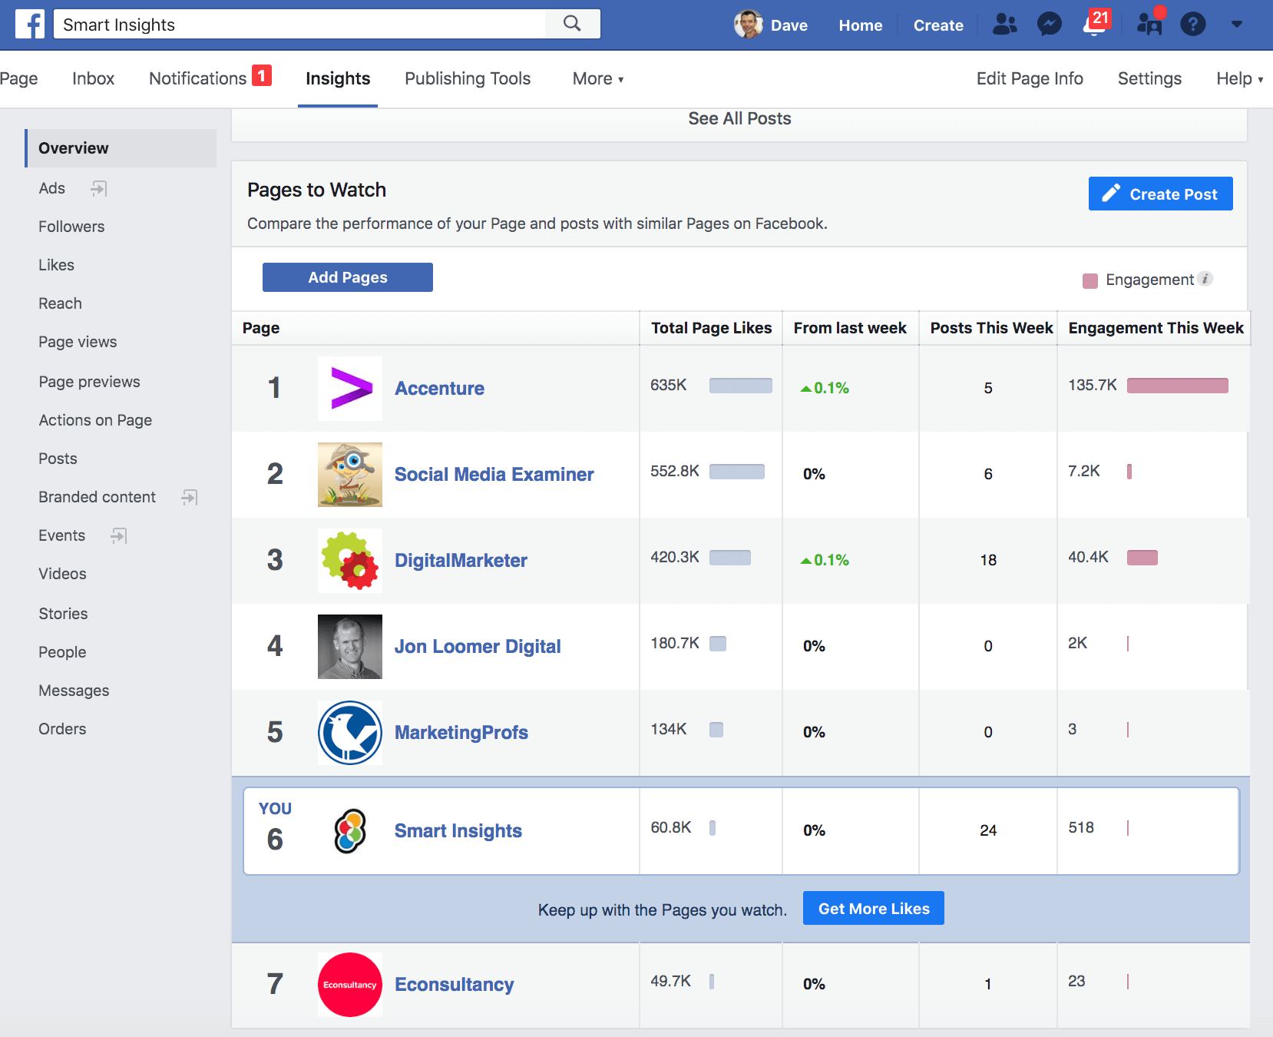Open the Accenture page link
The height and width of the screenshot is (1037, 1273).
pos(439,388)
